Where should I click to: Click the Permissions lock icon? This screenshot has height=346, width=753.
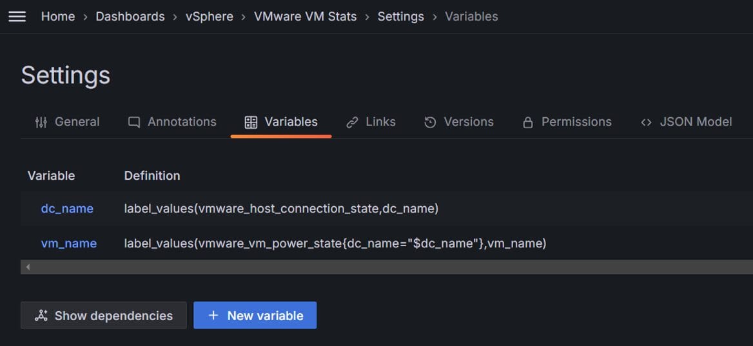(528, 122)
